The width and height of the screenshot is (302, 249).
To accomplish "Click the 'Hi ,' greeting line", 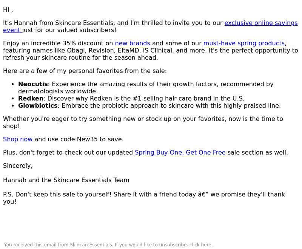I will point(8,10).
